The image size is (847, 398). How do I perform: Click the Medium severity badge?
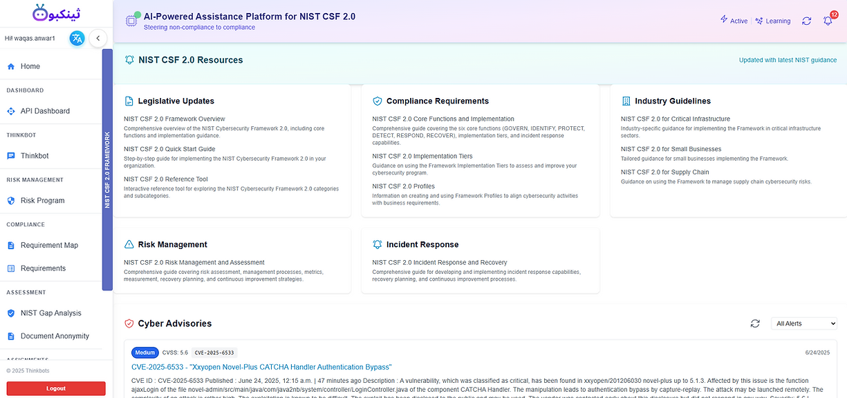tap(145, 352)
